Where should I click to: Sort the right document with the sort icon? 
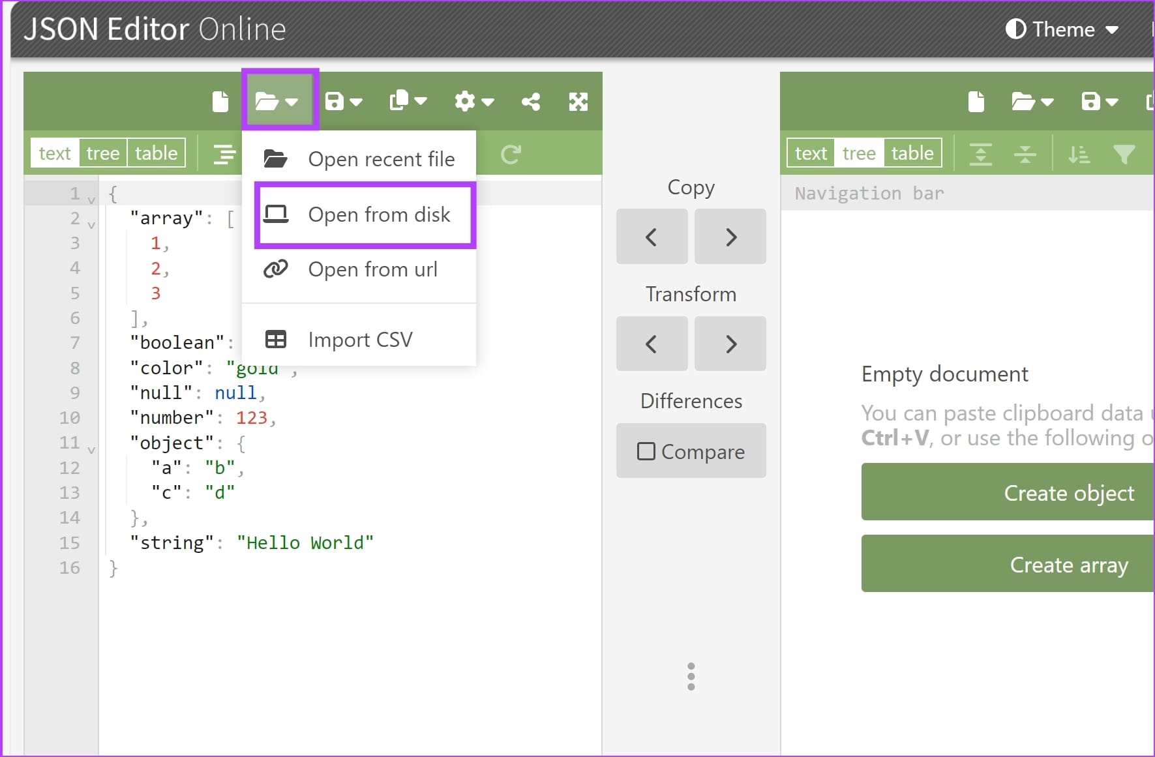click(x=1079, y=154)
